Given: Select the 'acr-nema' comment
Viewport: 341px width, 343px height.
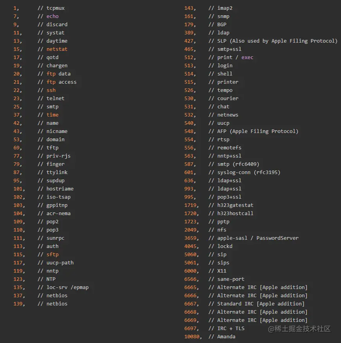Looking at the screenshot, I should pos(58,214).
